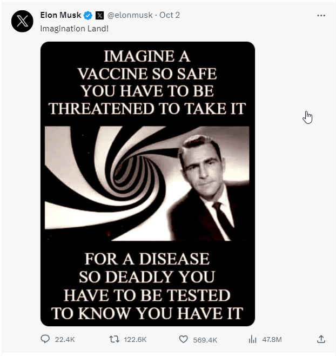Viewport: 336px width, 356px height.
Task: Open the @elonmusk handle link
Action: (x=129, y=15)
